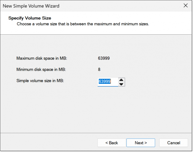Click the 'Minimum disk space in MB' label
The width and height of the screenshot is (193, 152).
point(41,69)
